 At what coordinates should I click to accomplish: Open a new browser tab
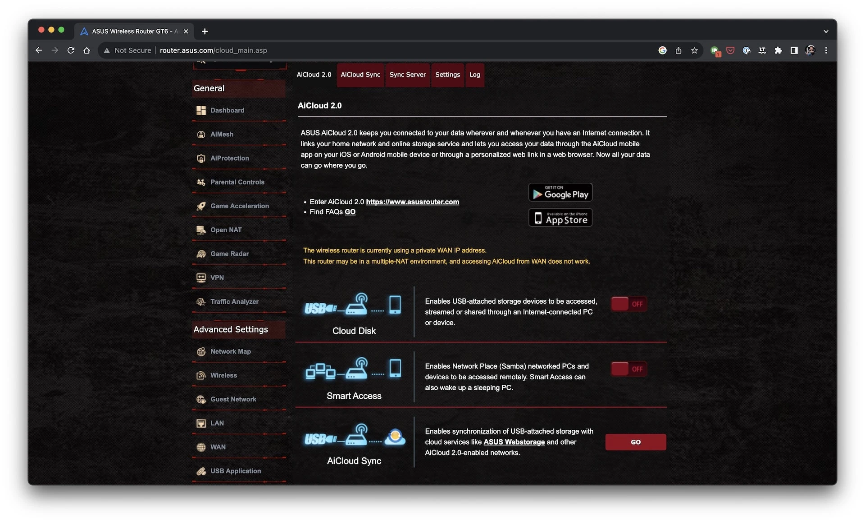(x=205, y=31)
